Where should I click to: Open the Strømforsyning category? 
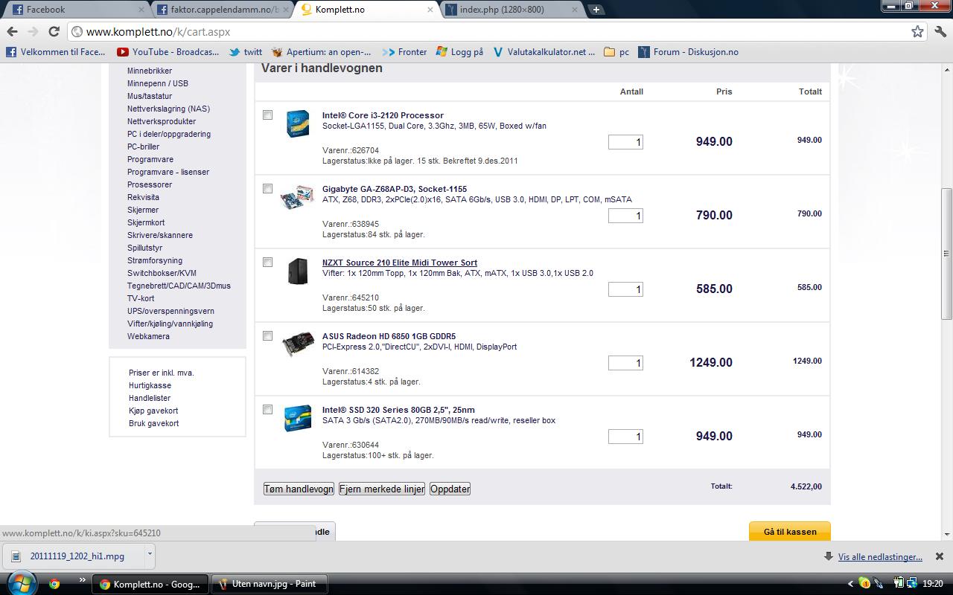155,260
